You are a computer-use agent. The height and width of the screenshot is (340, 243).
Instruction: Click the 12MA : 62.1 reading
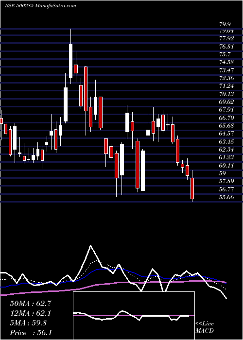tap(31, 313)
